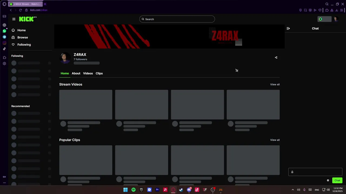346x194 pixels.
Task: Open Premiere Pro from taskbar
Action: click(x=157, y=190)
